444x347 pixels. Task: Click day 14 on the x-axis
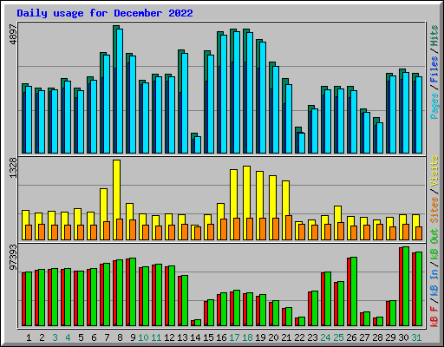tap(195, 337)
